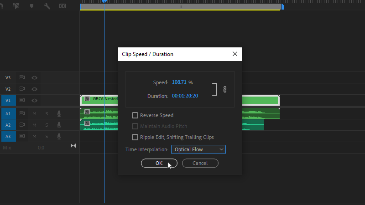The image size is (365, 205).
Task: Toggle sync lock for A1 track
Action: point(22,113)
